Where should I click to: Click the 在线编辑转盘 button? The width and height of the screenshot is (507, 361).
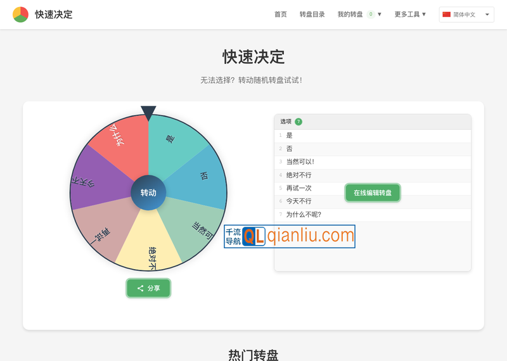(x=373, y=193)
